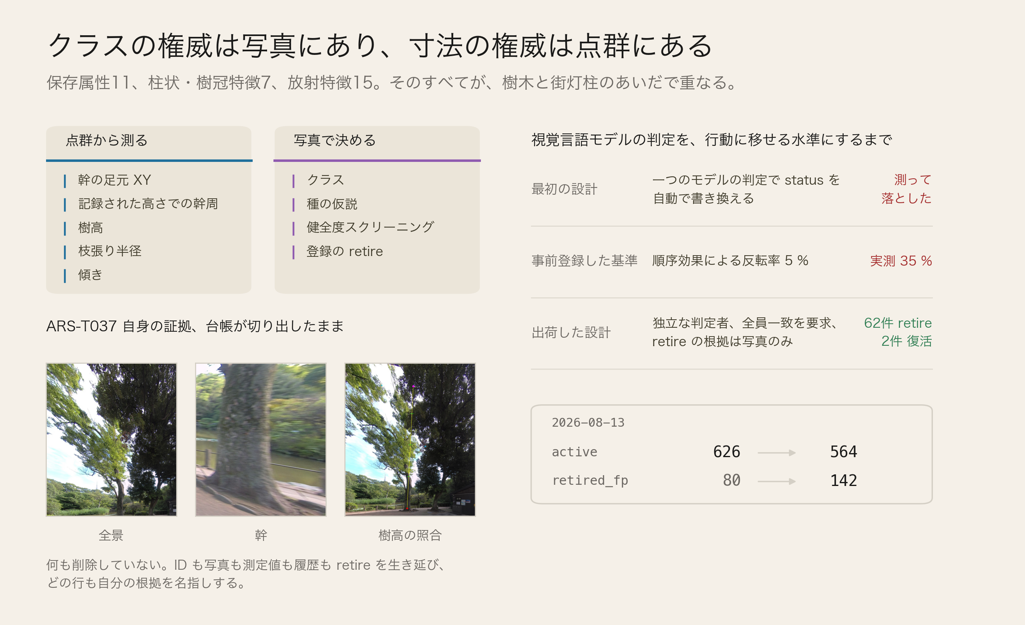Select the list item 健全度スクリーニング
Screen dimensions: 1025x625
370,228
